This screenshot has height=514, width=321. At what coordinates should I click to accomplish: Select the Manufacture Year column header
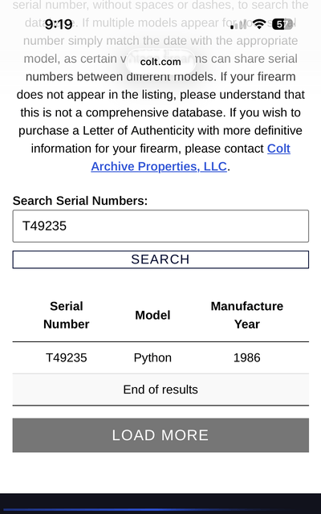(247, 315)
